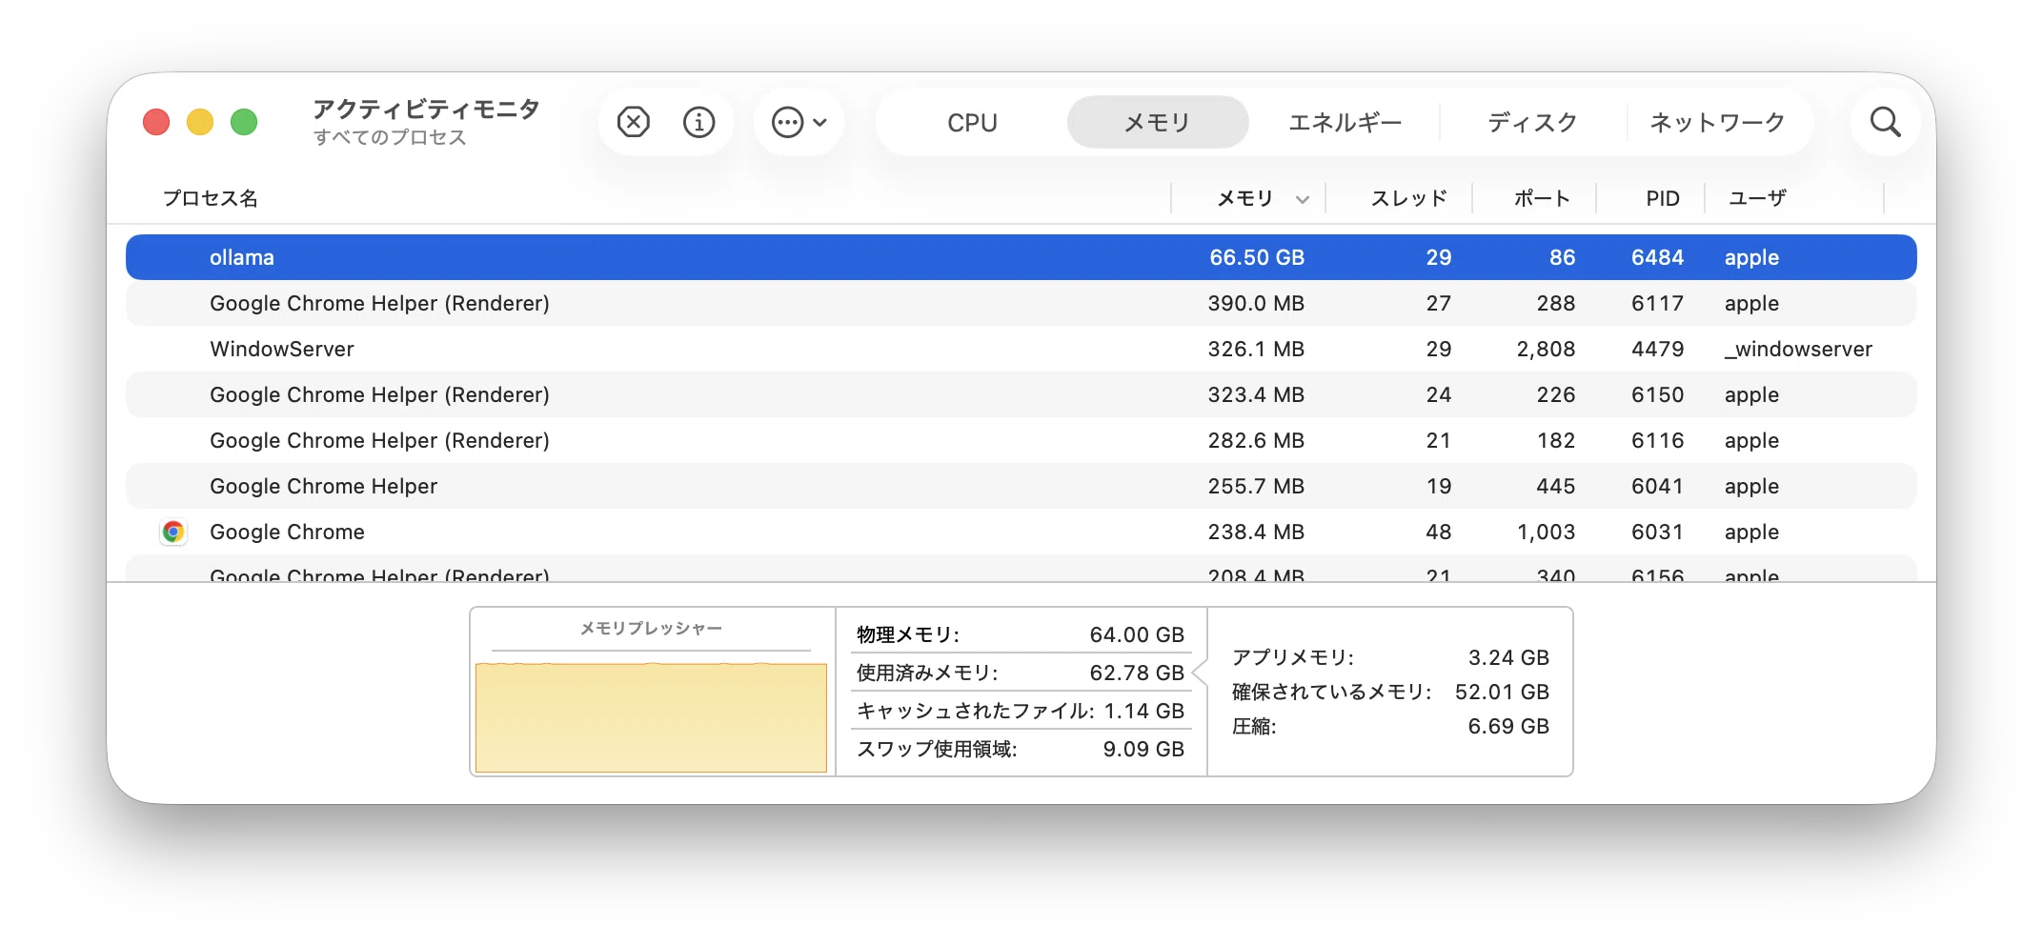The image size is (2043, 945).
Task: Click the Google Chrome app icon
Action: point(173,532)
